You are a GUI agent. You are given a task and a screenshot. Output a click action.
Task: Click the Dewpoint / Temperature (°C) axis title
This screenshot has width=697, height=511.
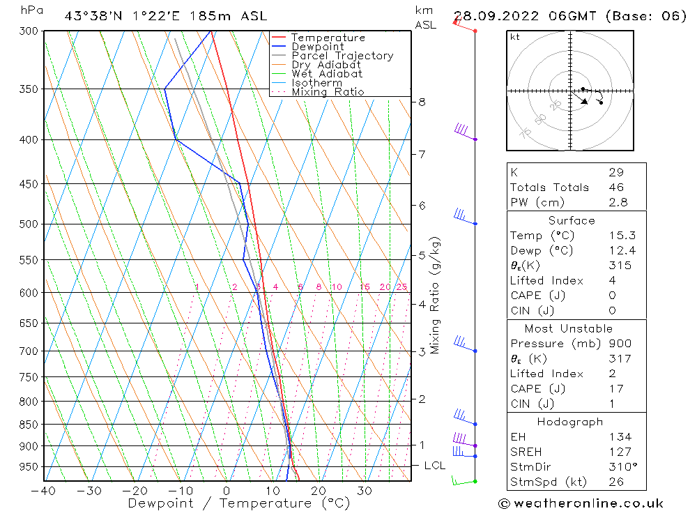pos(239,503)
